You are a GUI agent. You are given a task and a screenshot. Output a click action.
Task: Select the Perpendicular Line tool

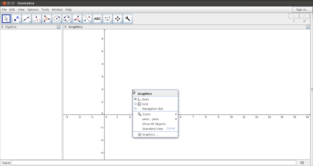36,19
